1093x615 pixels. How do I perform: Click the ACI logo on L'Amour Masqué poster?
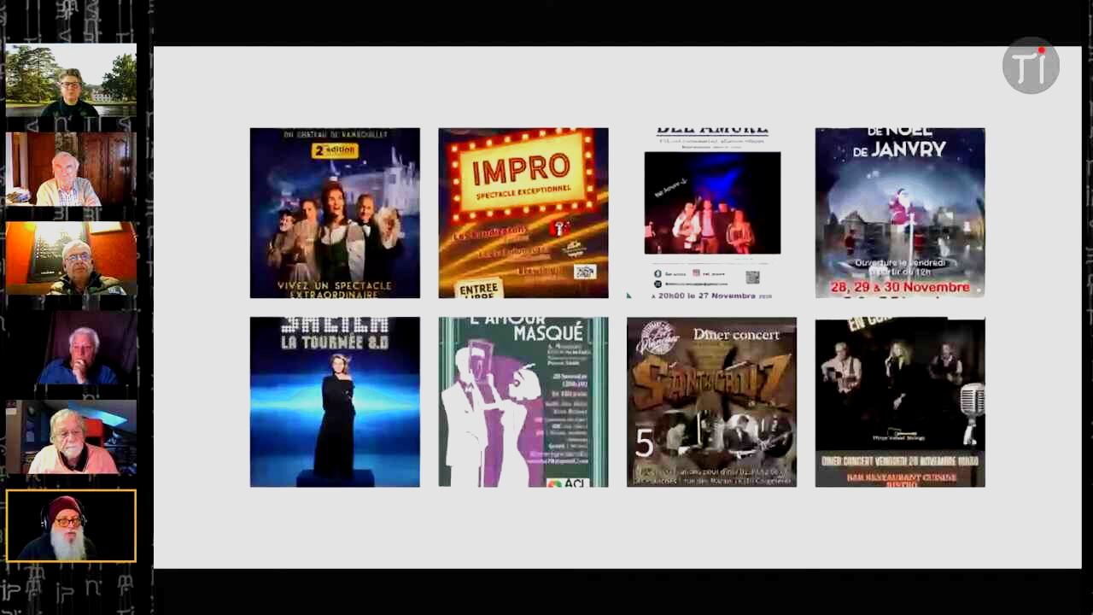pos(566,482)
